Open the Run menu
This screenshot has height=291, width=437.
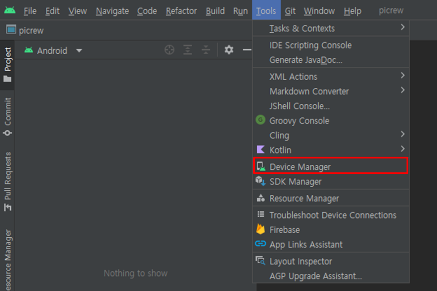click(240, 11)
